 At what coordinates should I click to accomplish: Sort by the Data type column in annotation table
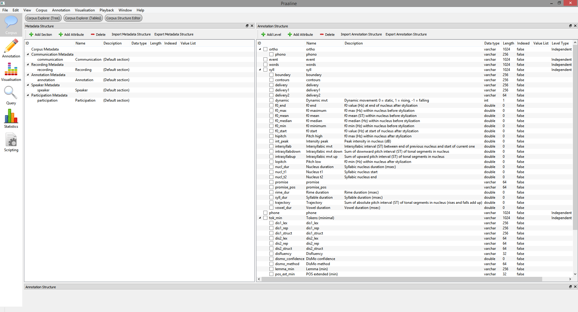pos(492,43)
